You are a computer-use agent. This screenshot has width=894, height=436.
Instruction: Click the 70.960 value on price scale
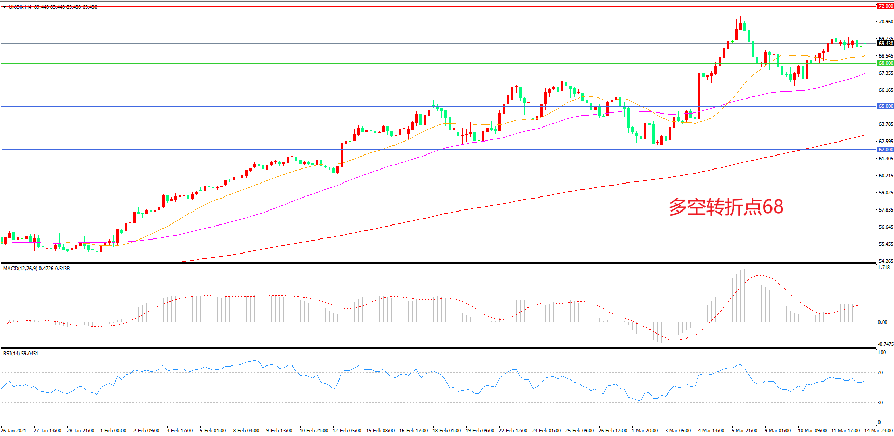point(886,22)
